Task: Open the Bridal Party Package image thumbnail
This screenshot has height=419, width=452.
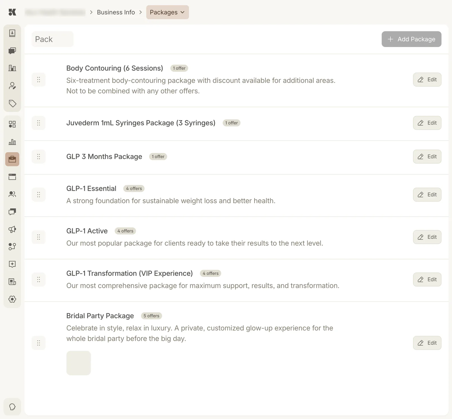Action: 79,363
